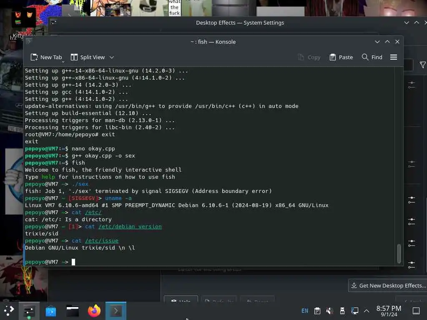
Task: Open removable devices tray icon
Action: coord(342,311)
